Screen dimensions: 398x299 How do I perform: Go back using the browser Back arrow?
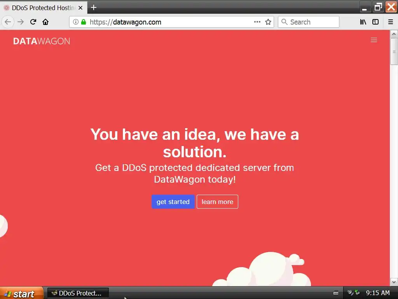(8, 22)
